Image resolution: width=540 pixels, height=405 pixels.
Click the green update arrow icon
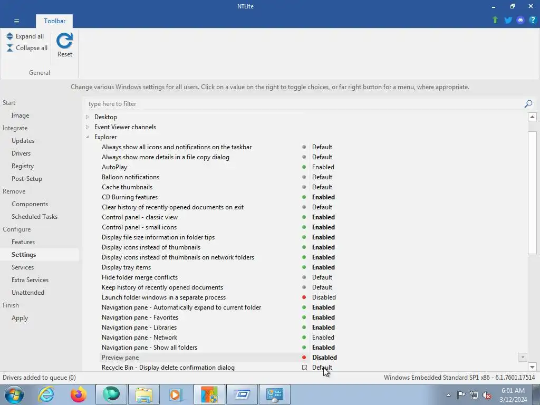pyautogui.click(x=495, y=20)
